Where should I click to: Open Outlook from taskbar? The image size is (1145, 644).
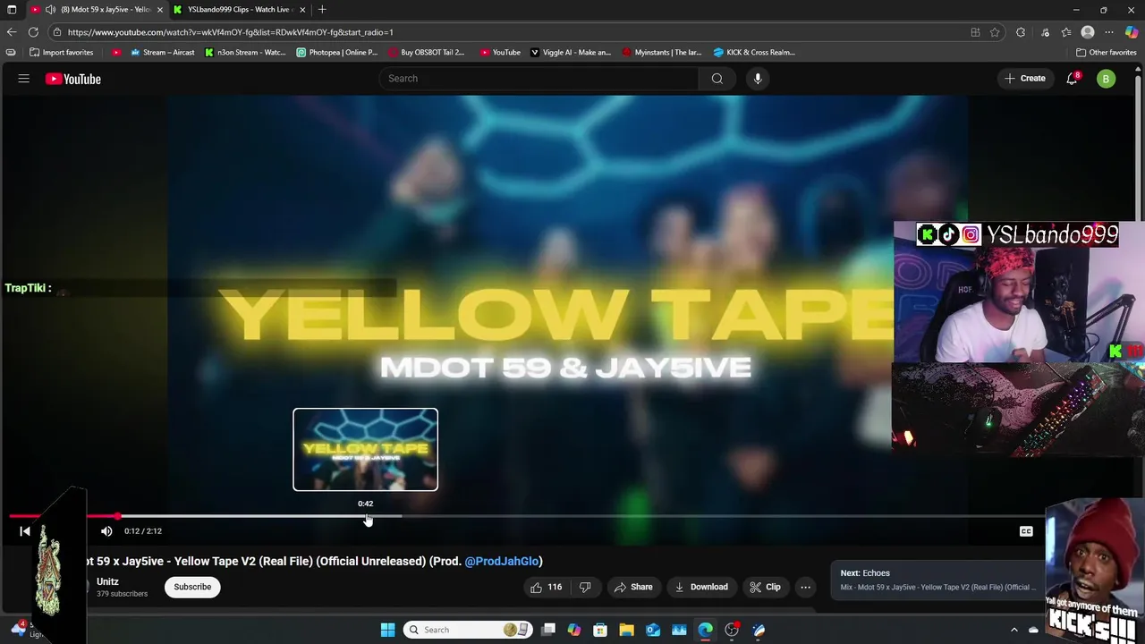point(653,630)
